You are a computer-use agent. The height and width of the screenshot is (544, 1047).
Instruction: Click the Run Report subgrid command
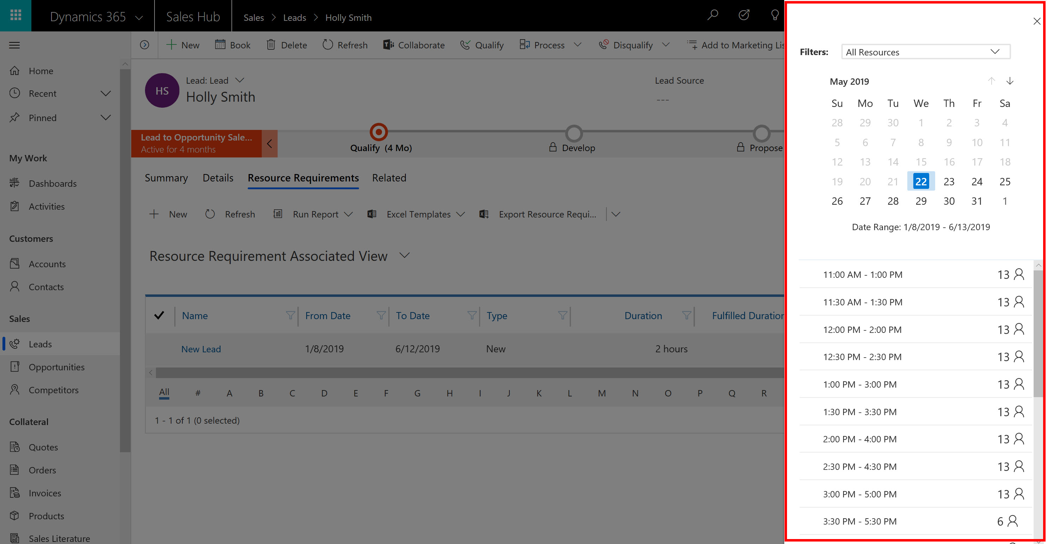[312, 214]
